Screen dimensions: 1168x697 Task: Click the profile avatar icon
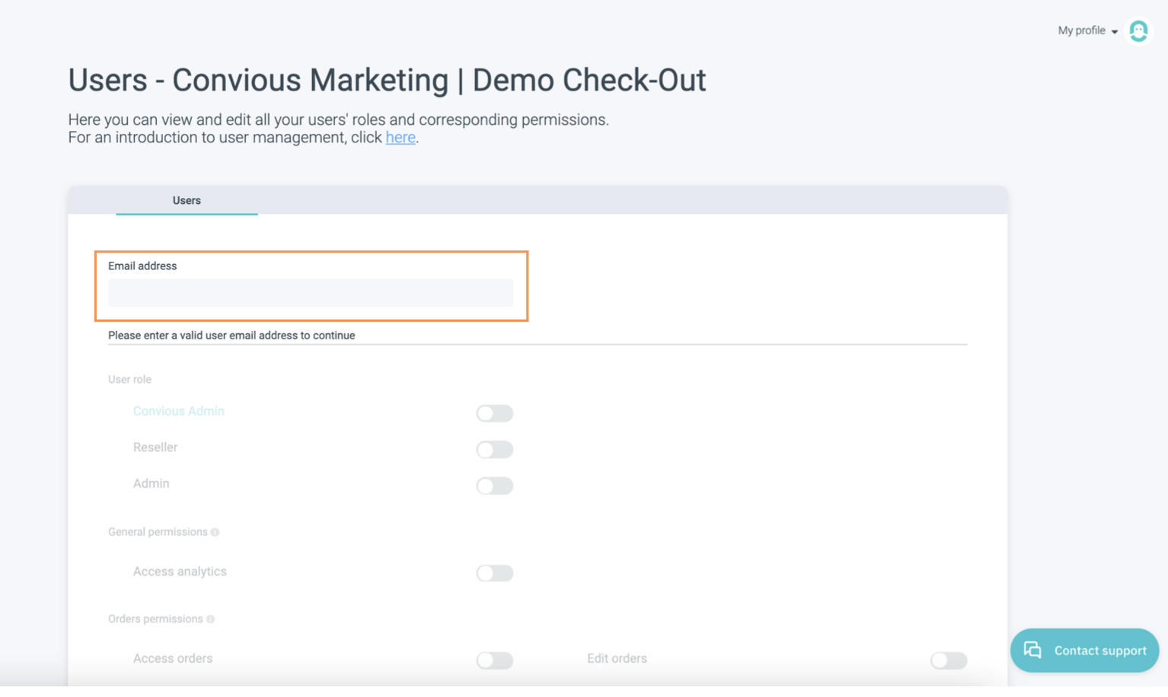click(1138, 31)
